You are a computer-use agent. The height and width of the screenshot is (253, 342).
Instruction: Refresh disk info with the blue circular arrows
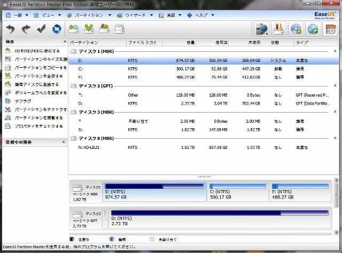point(57,29)
